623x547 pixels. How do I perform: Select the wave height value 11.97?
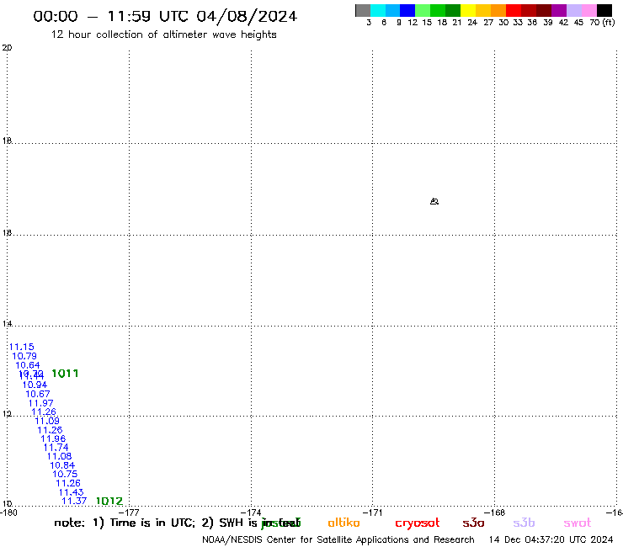[x=40, y=403]
